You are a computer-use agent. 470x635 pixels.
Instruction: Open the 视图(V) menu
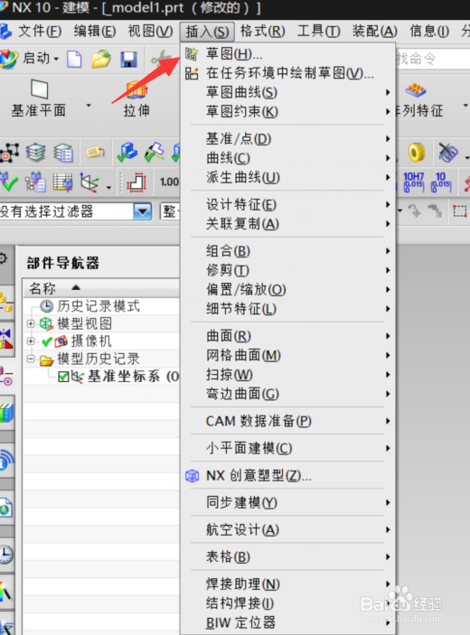click(x=150, y=32)
